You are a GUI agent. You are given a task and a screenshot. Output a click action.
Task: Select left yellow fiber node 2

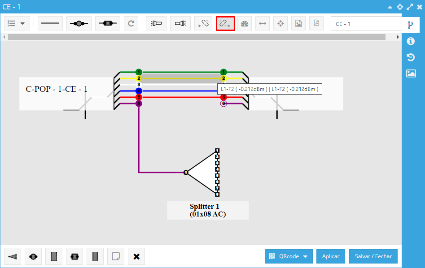click(139, 78)
